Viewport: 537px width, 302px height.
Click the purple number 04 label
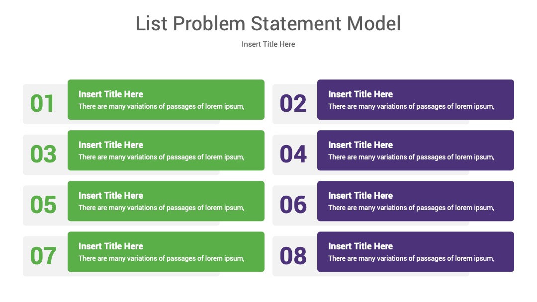(x=293, y=154)
